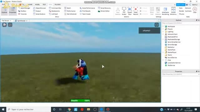Viewport: 200px width, 112px height.
Task: Open Script Analysis
Action: 39,14
